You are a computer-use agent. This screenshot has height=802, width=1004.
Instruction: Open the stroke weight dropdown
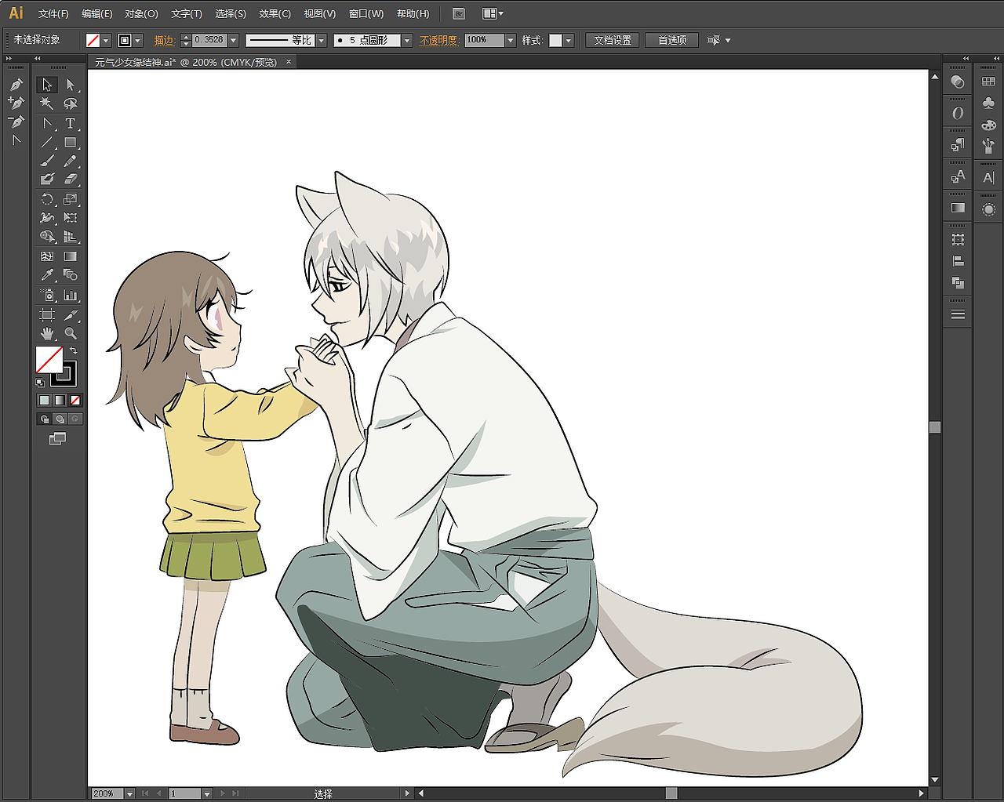[233, 40]
